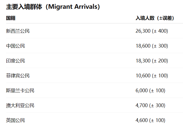Click the 26,300 arrivals figure
This screenshot has height=126, width=183.
pos(143,31)
